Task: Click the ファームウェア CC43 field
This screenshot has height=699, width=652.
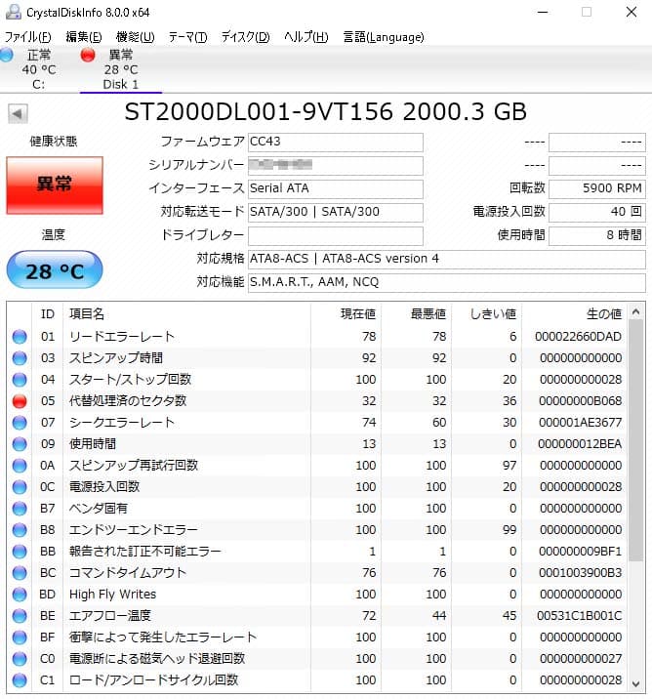Action: (x=335, y=143)
